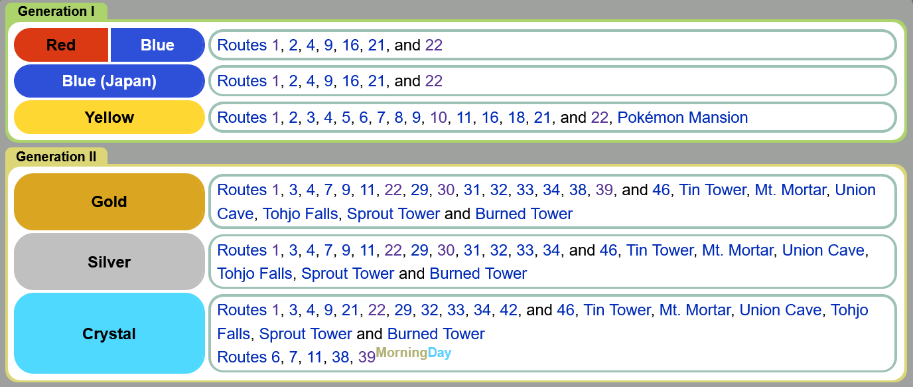Viewport: 913px width, 387px height.
Task: Open Tohjo Falls link in Gold row
Action: 301,214
